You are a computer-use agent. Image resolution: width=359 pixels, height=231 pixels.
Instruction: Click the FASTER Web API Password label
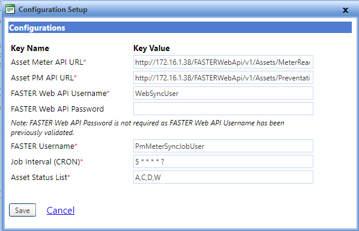pos(57,109)
